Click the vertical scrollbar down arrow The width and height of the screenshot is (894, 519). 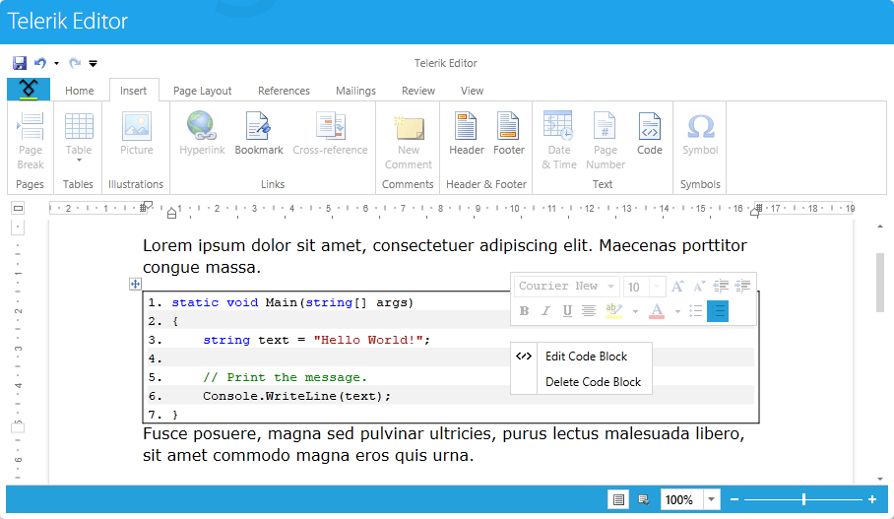pyautogui.click(x=880, y=479)
